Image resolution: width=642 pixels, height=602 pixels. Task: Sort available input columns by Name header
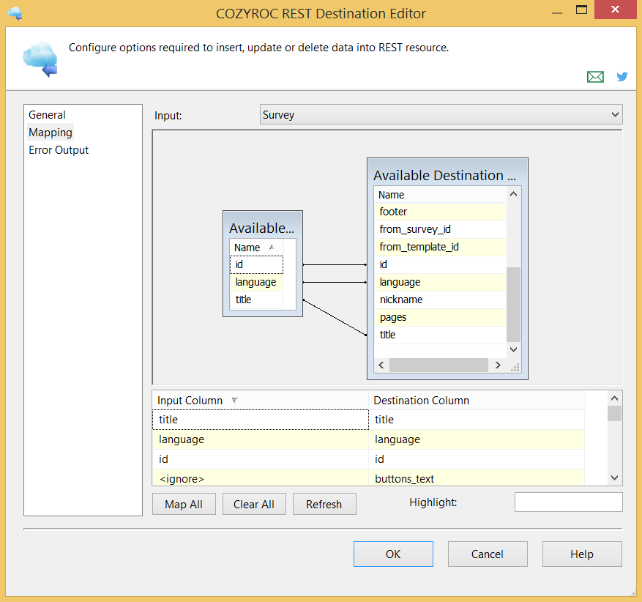(256, 248)
